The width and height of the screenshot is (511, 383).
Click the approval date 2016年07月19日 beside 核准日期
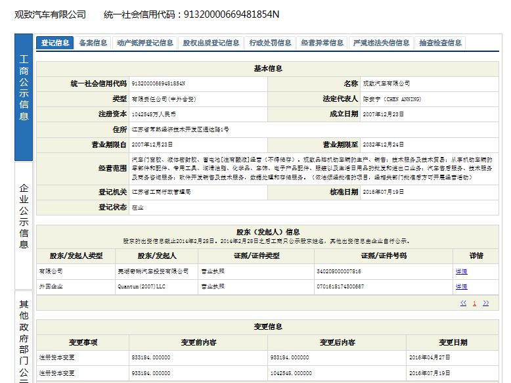384,192
